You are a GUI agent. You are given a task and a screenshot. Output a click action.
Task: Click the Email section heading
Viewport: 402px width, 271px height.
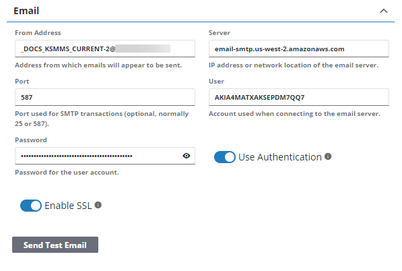tap(26, 11)
